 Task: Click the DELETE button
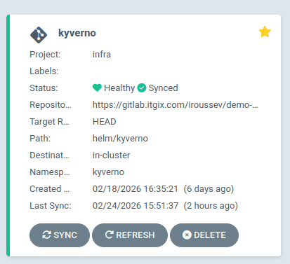[x=204, y=235]
